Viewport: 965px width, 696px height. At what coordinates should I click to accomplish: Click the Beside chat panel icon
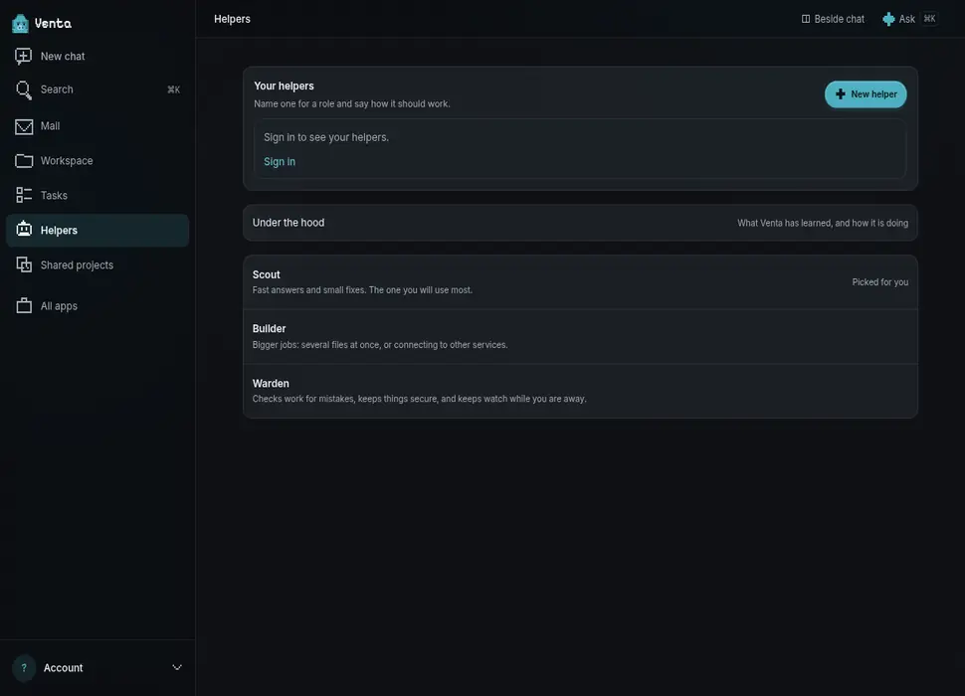click(x=806, y=19)
